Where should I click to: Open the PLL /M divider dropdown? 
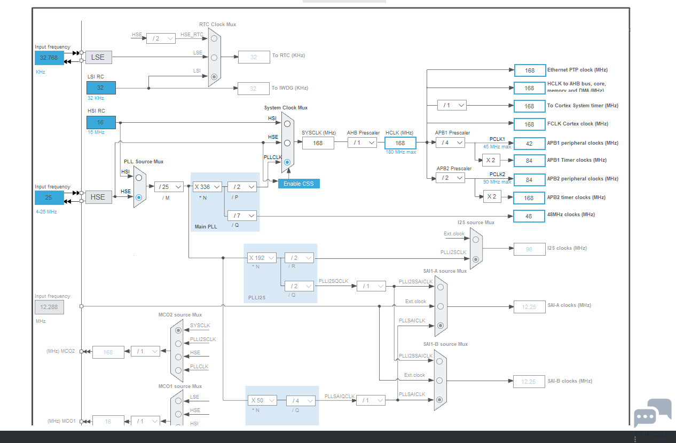click(x=169, y=187)
